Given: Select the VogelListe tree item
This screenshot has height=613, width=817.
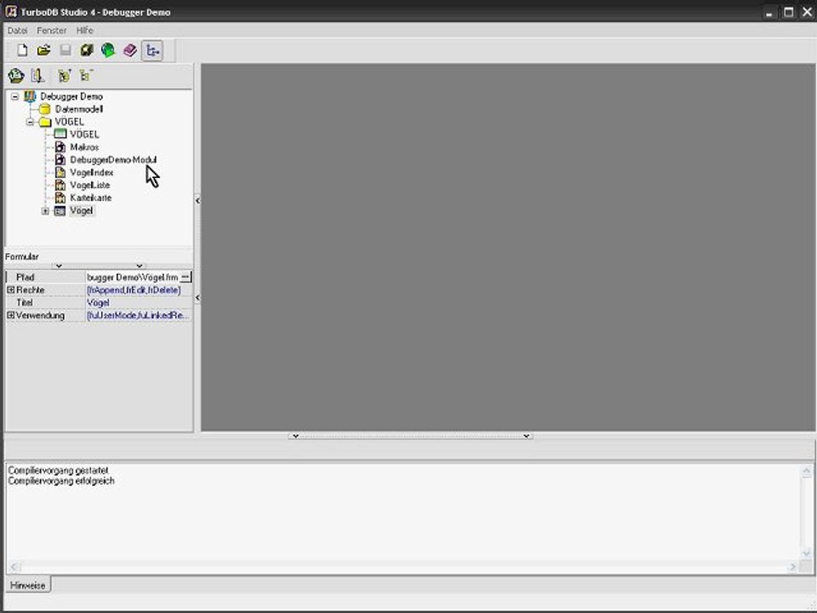Looking at the screenshot, I should pos(89,185).
